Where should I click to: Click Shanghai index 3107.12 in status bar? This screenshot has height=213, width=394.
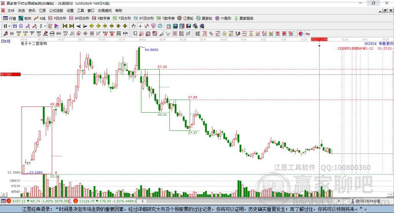(x=18, y=201)
